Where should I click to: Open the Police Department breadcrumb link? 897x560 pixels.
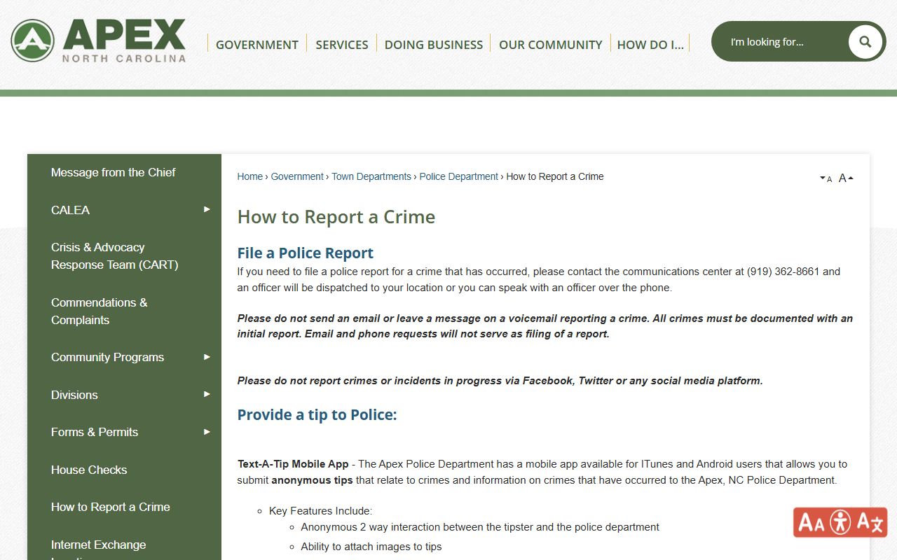pos(459,176)
